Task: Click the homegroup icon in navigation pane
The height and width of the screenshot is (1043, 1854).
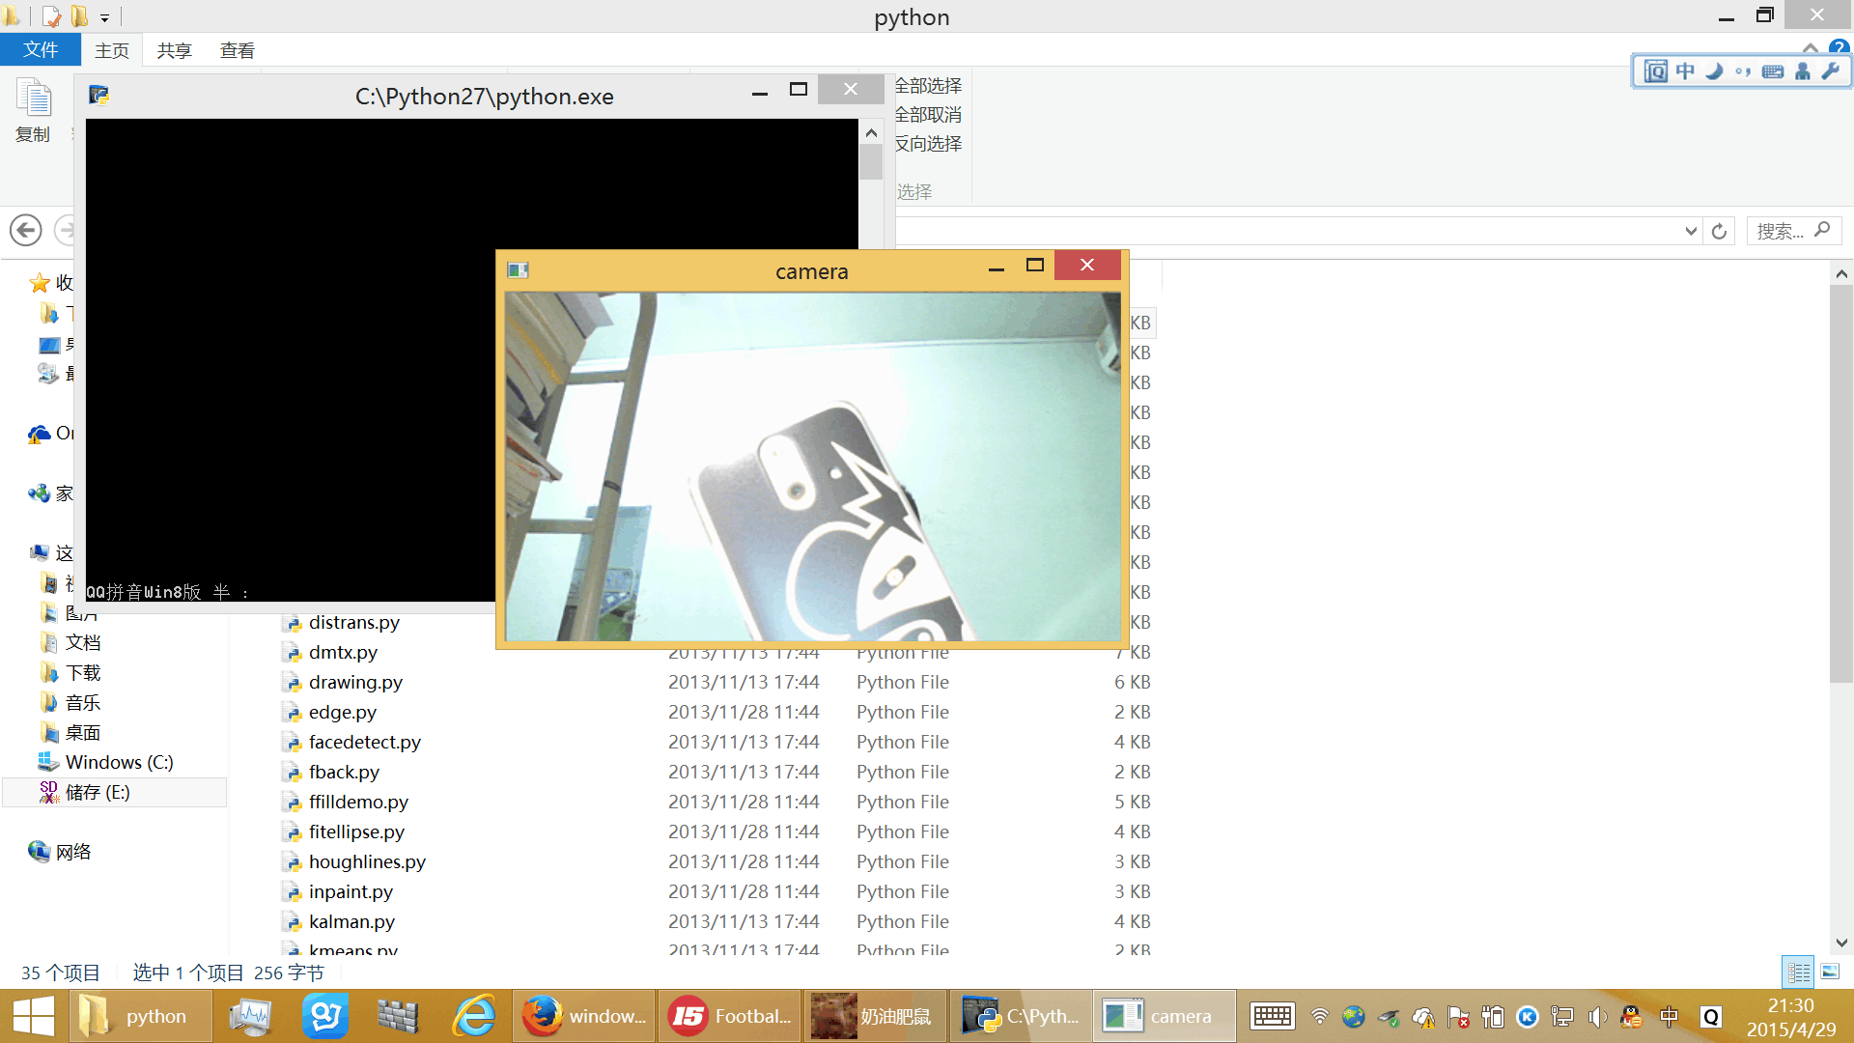Action: pyautogui.click(x=40, y=493)
